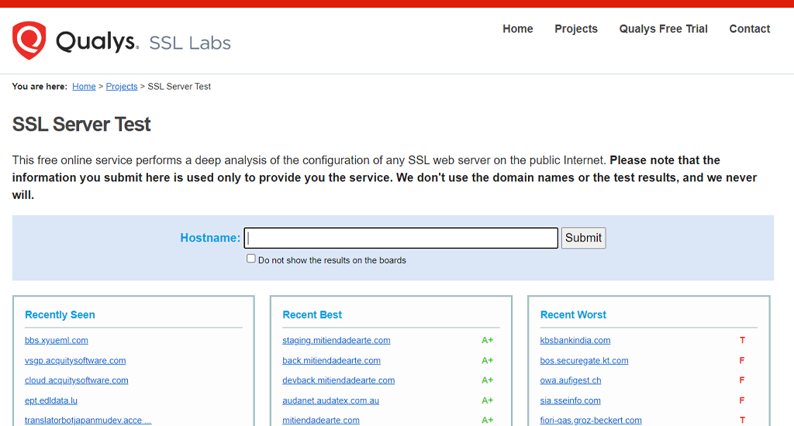This screenshot has width=794, height=426.
Task: Open fiori-qas.groz-beckert.com link
Action: coord(591,421)
